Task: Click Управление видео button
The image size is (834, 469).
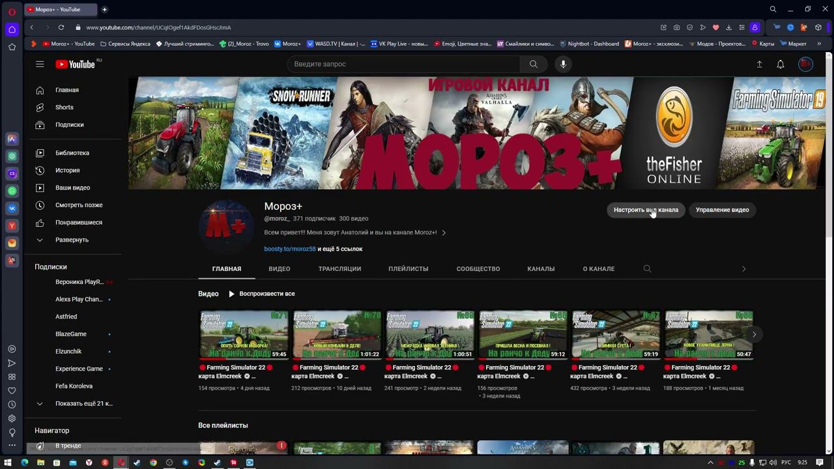Action: coord(722,210)
